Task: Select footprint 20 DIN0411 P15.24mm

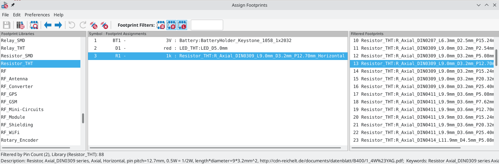Action: (422, 117)
